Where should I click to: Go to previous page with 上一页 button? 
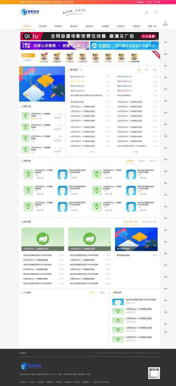pyautogui.click(x=91, y=152)
